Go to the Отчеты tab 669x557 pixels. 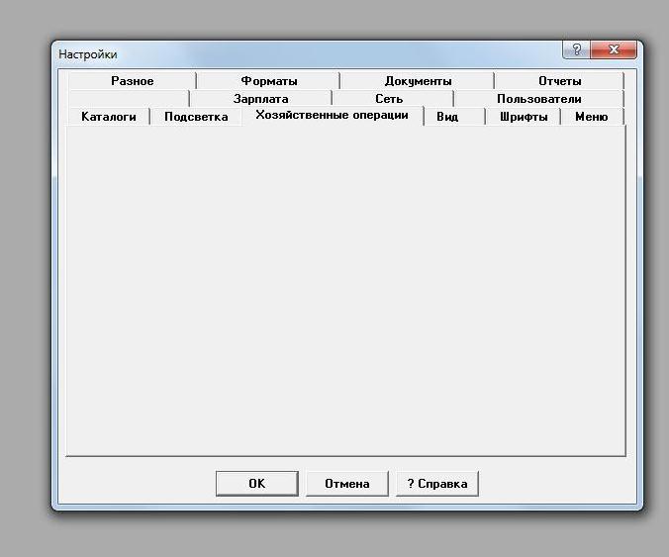click(x=559, y=80)
